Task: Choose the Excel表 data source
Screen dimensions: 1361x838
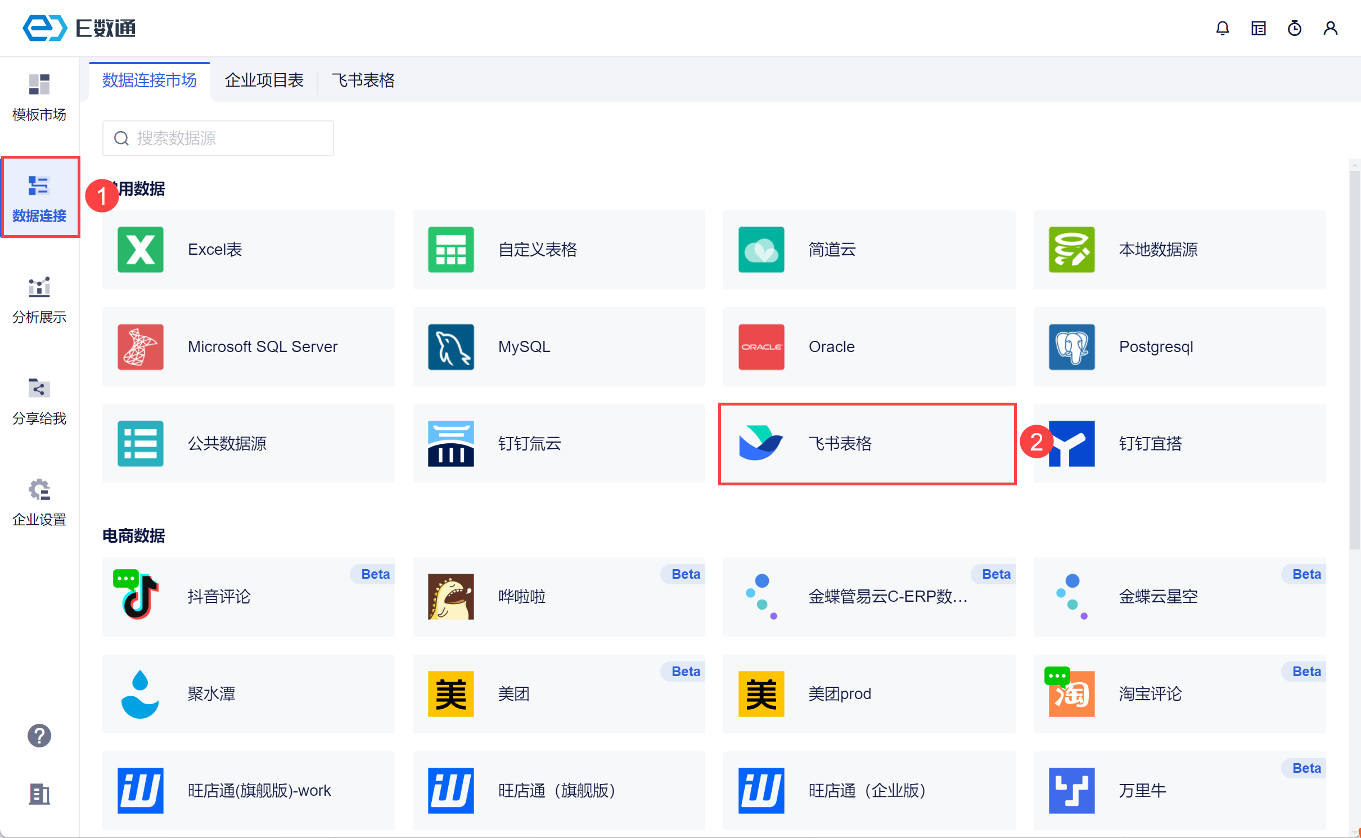Action: pos(248,250)
